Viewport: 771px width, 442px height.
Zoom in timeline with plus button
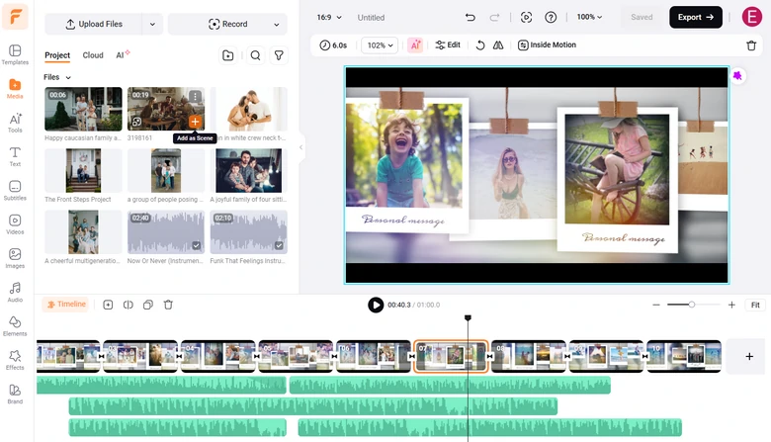(731, 305)
